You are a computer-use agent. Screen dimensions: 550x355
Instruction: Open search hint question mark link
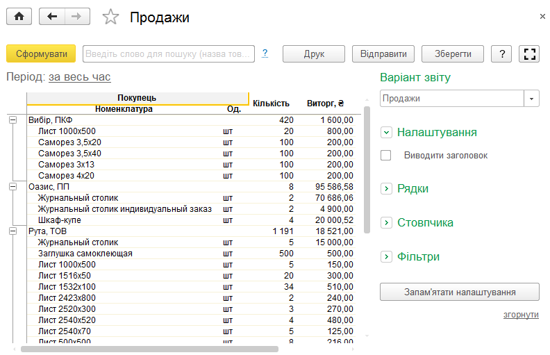[265, 53]
